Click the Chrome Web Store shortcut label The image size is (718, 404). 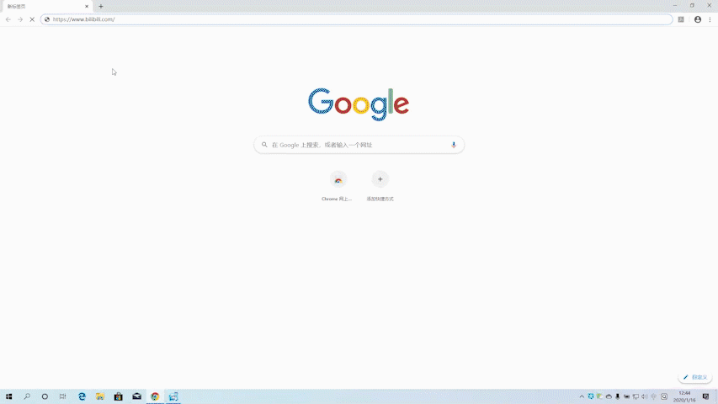pyautogui.click(x=337, y=199)
